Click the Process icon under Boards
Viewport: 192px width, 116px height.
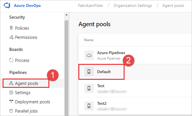click(x=12, y=60)
